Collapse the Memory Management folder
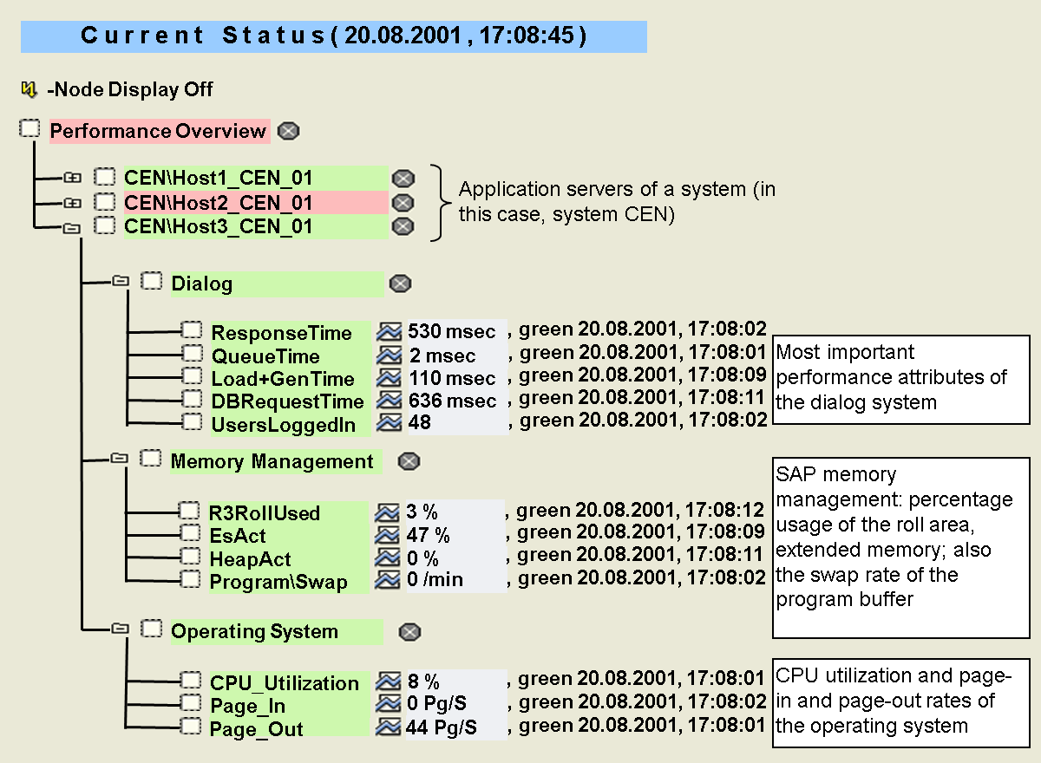Screen dimensions: 1041x763 [x=120, y=460]
